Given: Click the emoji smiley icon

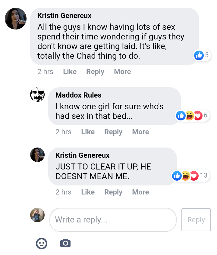Looking at the screenshot, I should 42,243.
